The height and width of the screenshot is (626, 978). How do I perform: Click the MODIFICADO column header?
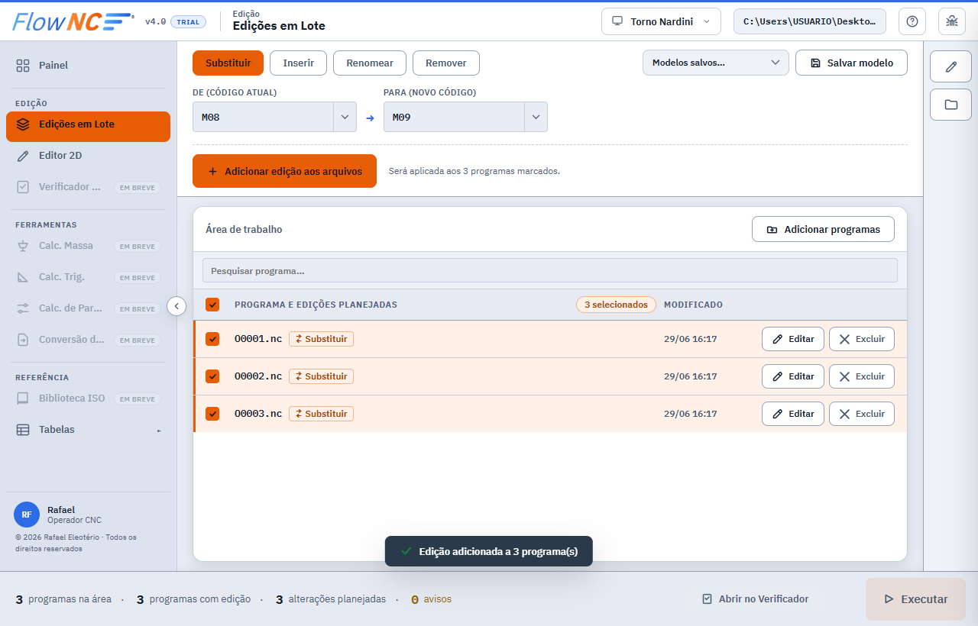[x=693, y=305]
